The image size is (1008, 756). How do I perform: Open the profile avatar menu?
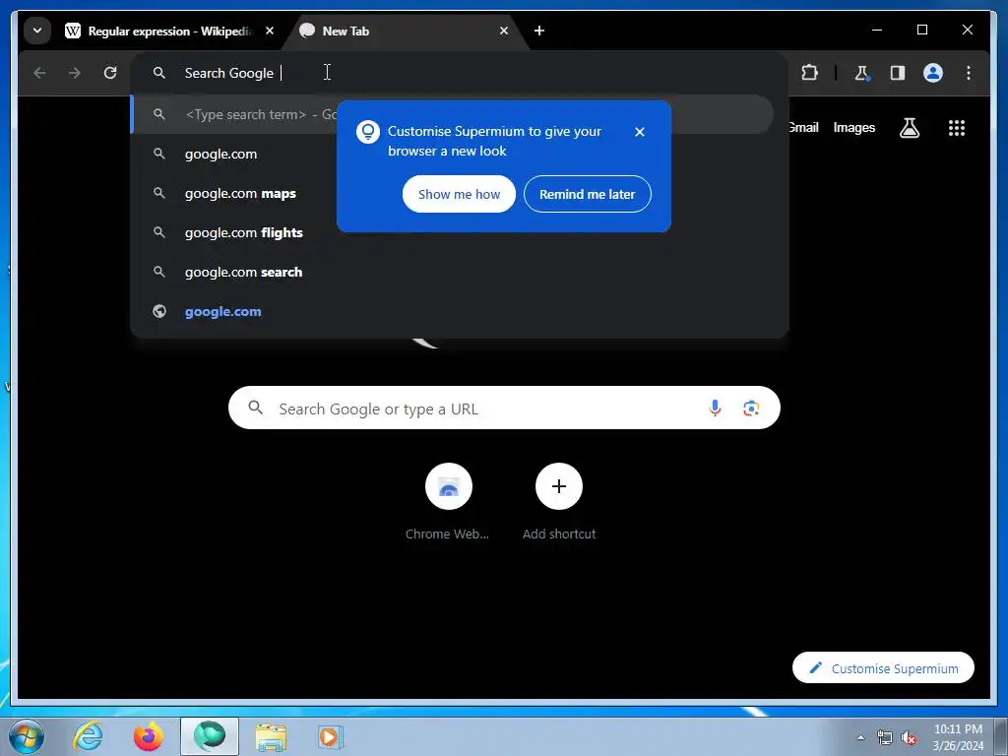pos(933,73)
